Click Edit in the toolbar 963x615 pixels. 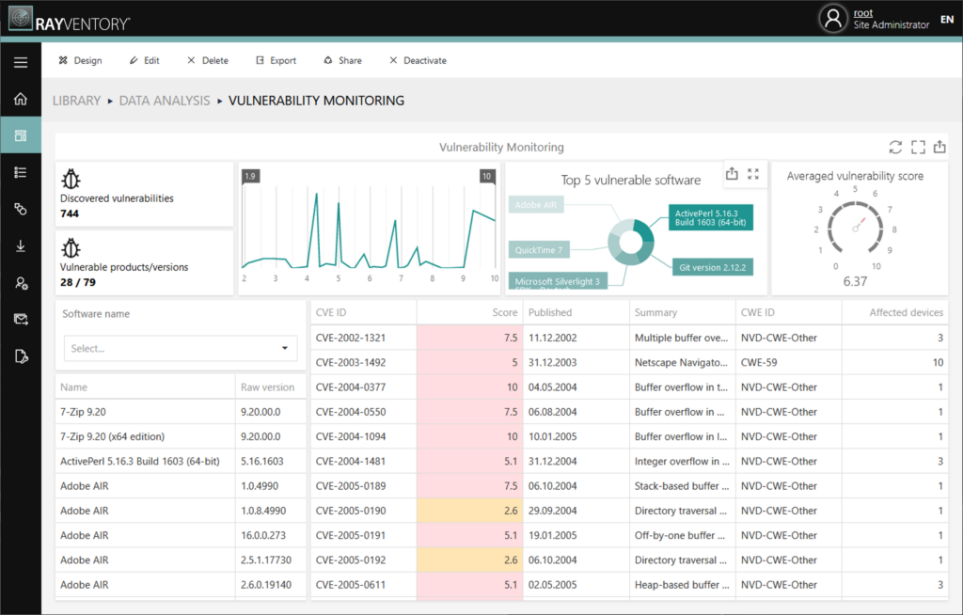(x=144, y=60)
